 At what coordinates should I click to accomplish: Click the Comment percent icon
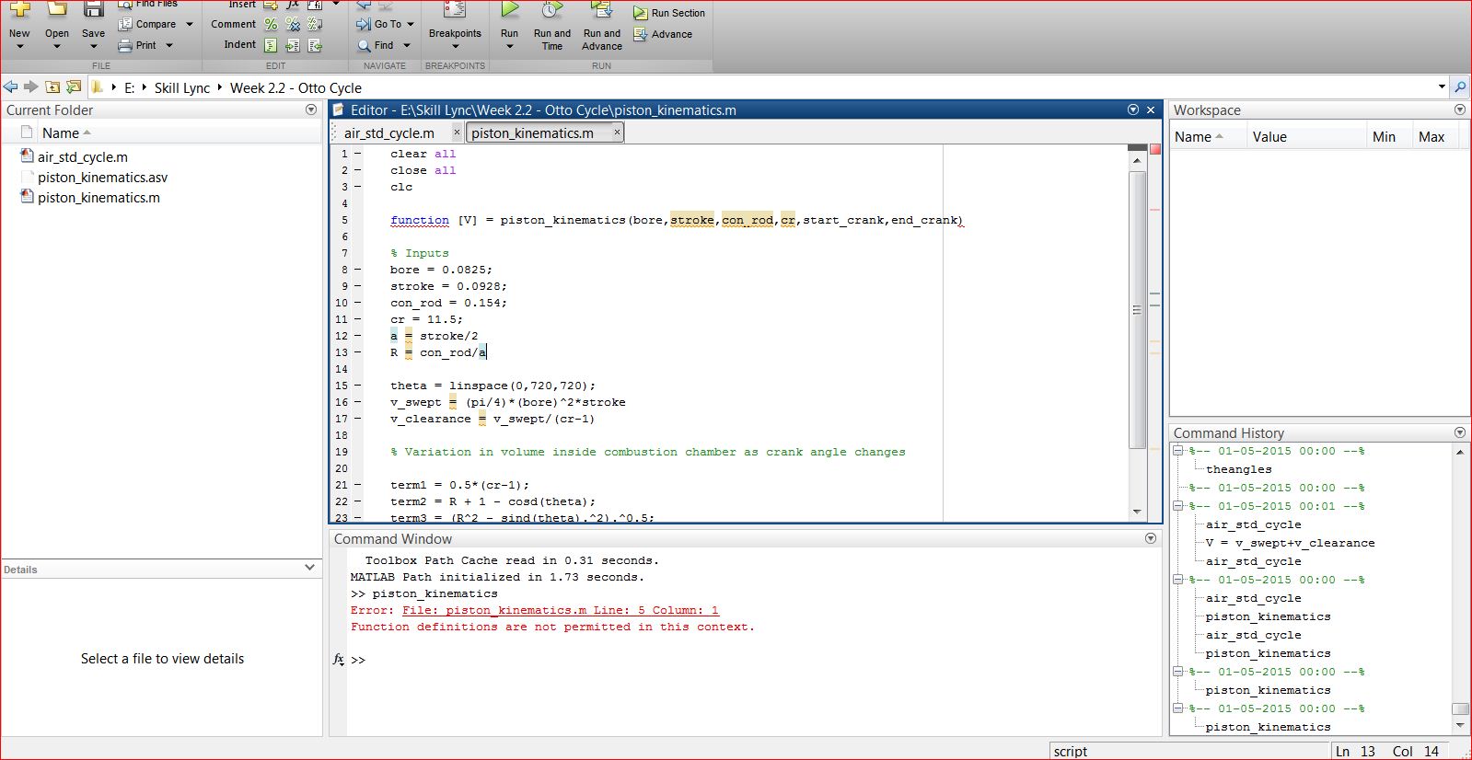(271, 25)
